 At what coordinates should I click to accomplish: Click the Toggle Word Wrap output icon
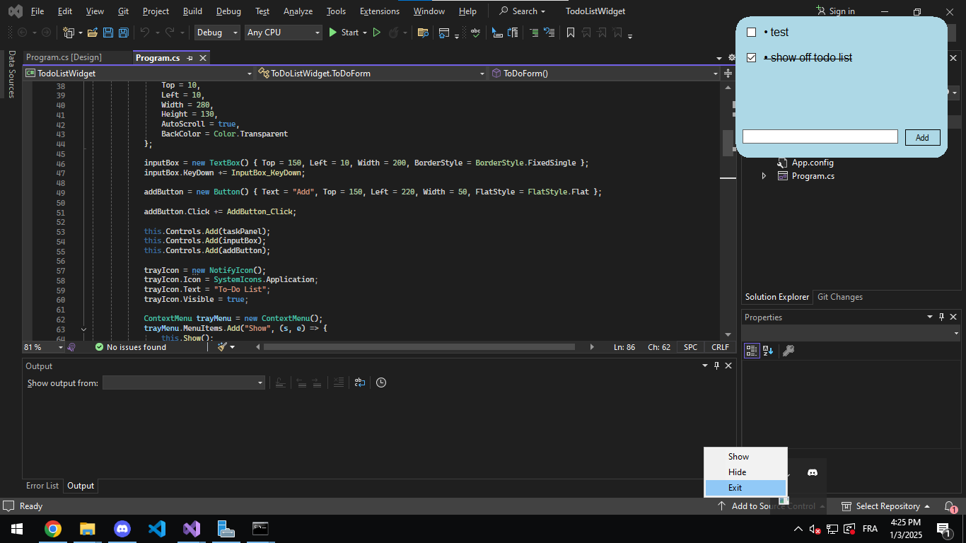coord(360,383)
